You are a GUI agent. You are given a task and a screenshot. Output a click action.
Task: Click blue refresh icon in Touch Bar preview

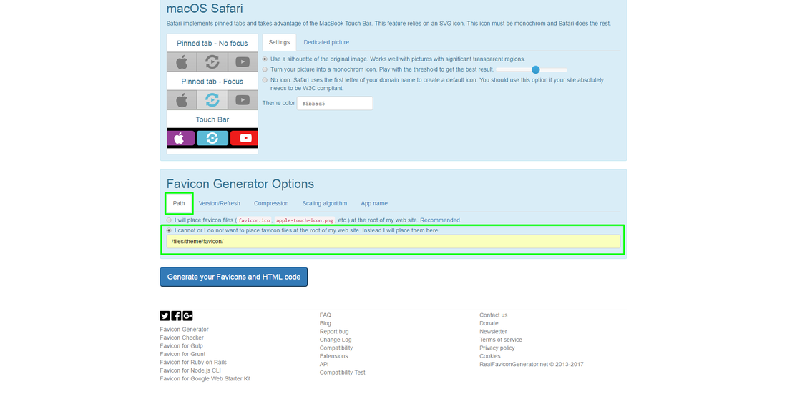click(x=212, y=138)
